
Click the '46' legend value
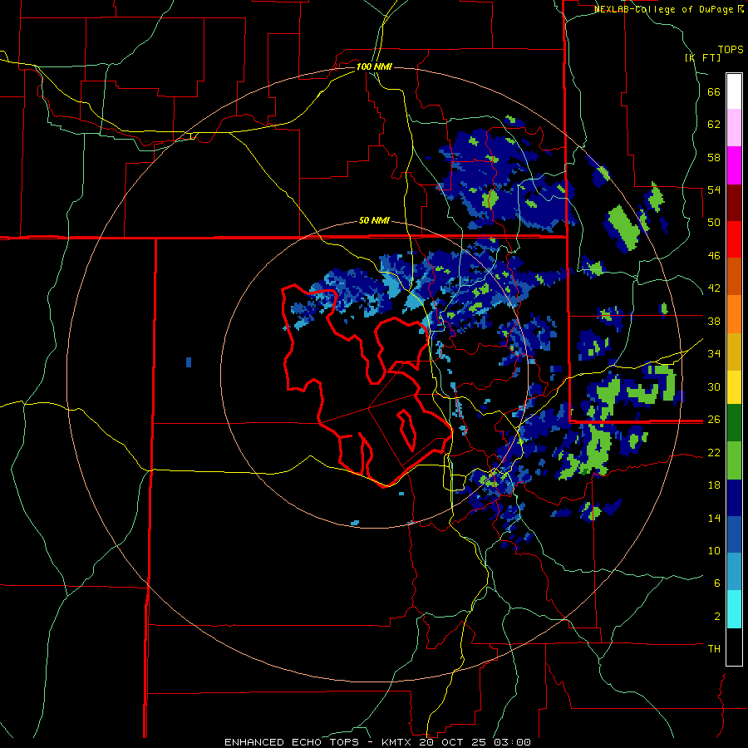(714, 256)
